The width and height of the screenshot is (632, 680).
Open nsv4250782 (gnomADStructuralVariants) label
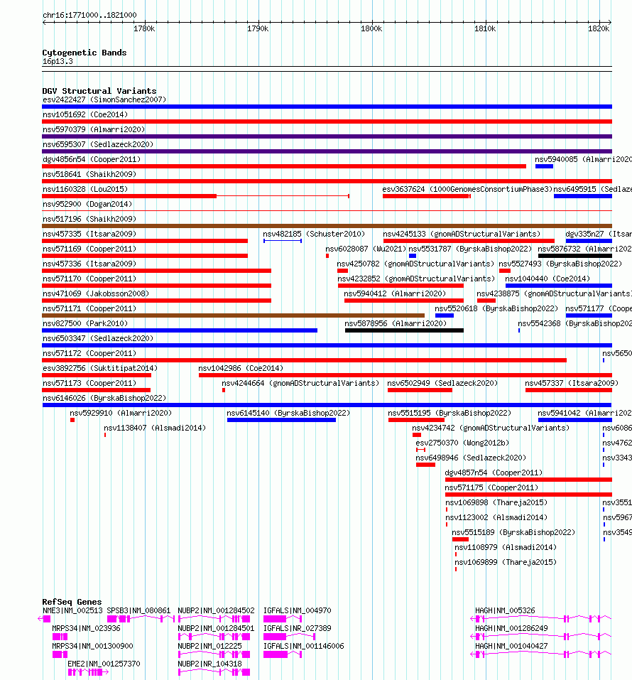[x=415, y=264]
